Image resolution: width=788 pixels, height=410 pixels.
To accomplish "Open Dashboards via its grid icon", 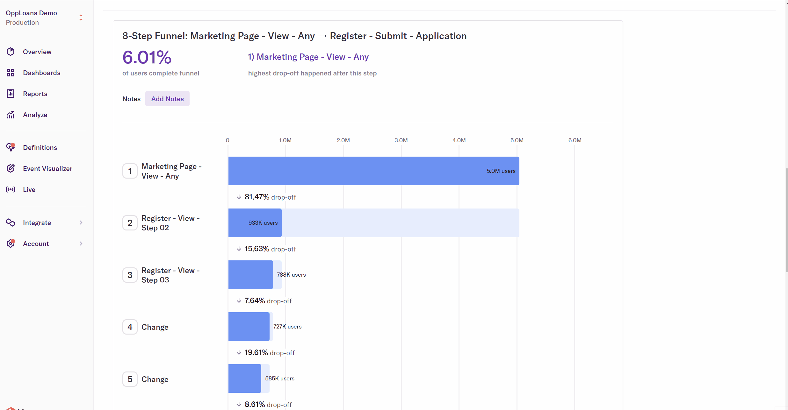I will (x=11, y=73).
